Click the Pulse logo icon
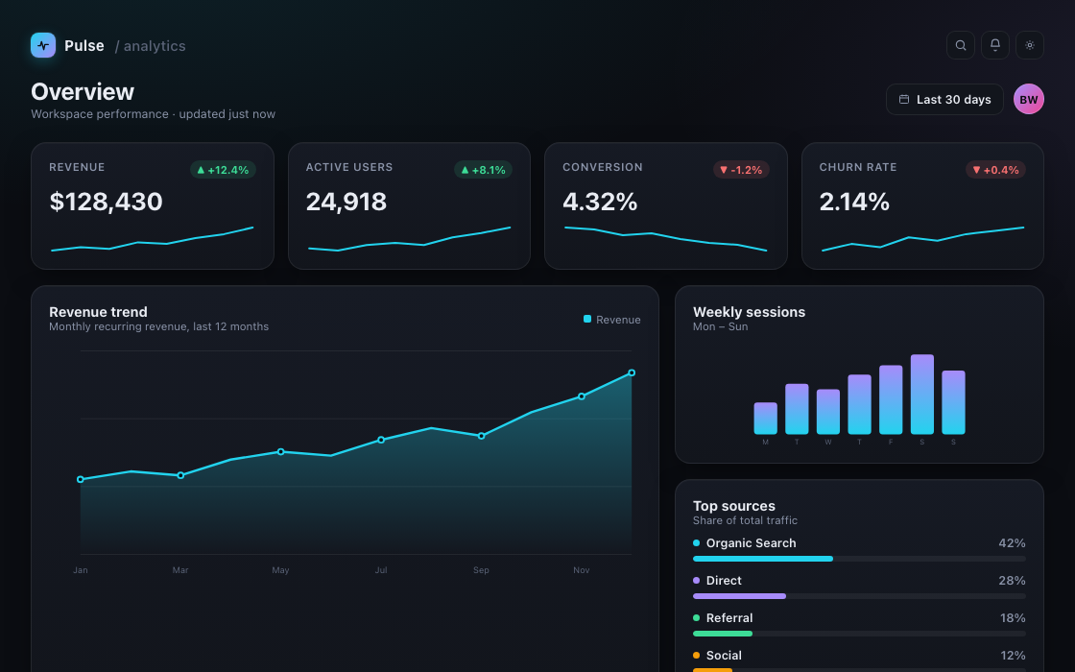The image size is (1075, 672). 43,45
